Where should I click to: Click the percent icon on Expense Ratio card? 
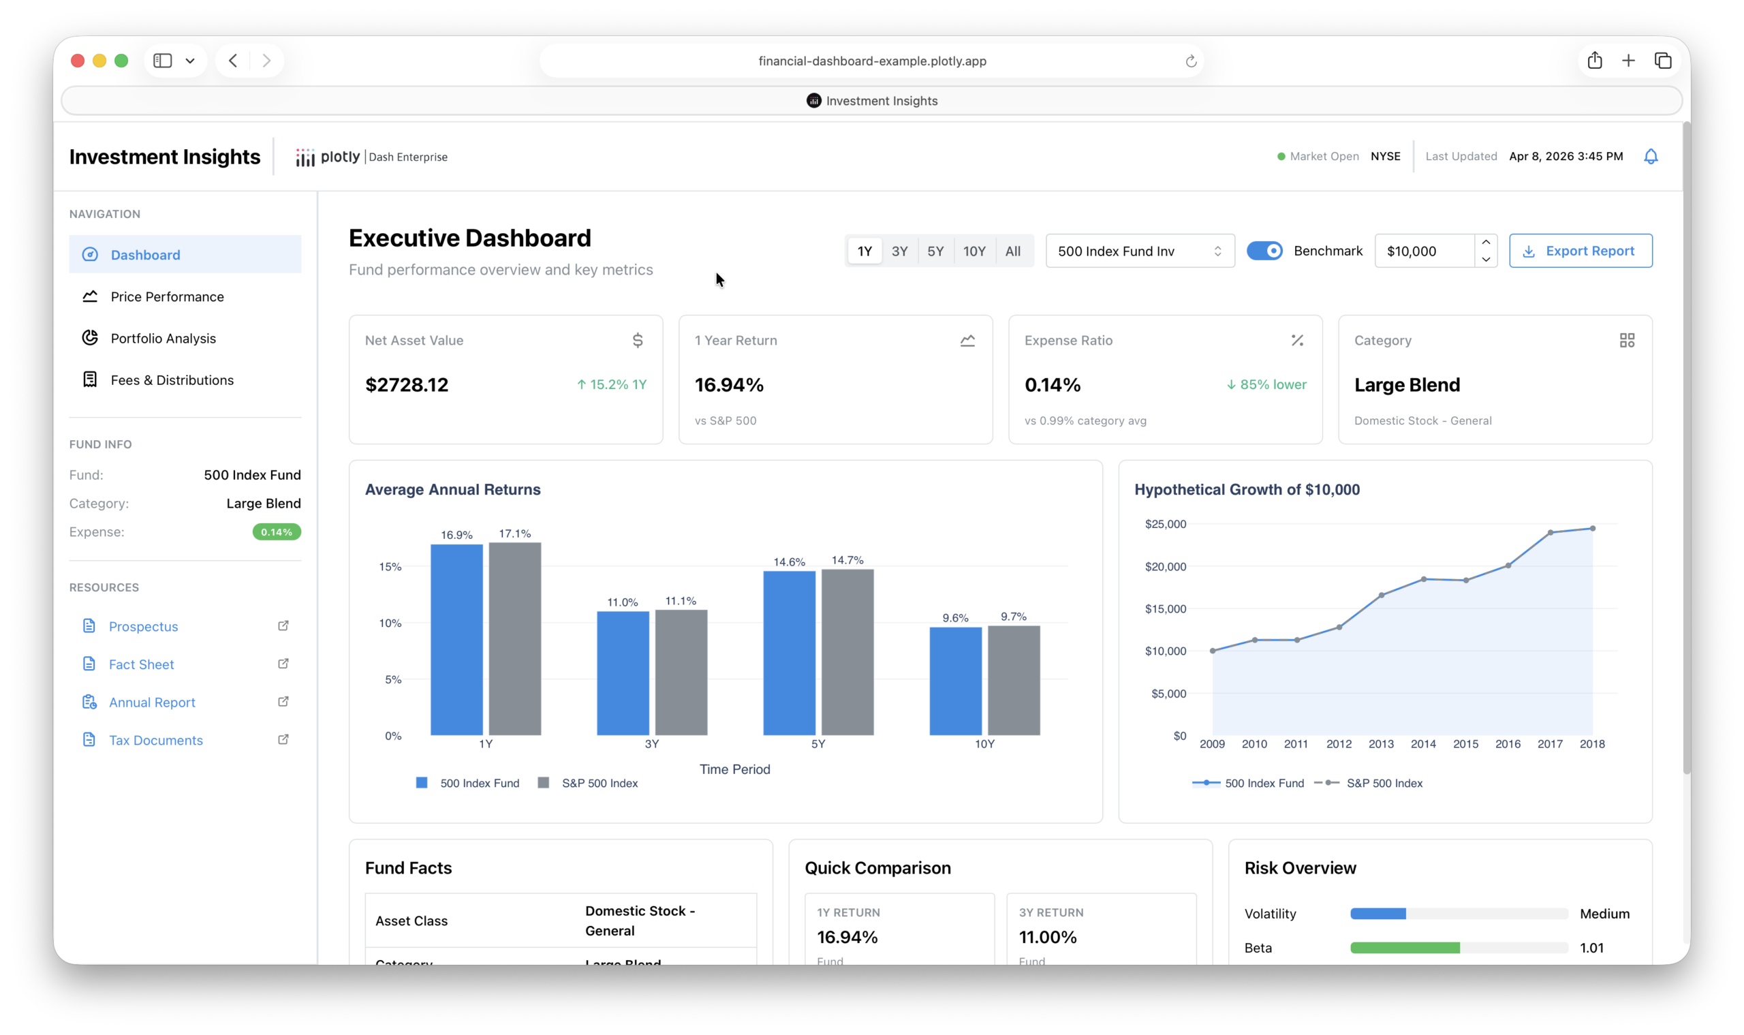[x=1297, y=341]
